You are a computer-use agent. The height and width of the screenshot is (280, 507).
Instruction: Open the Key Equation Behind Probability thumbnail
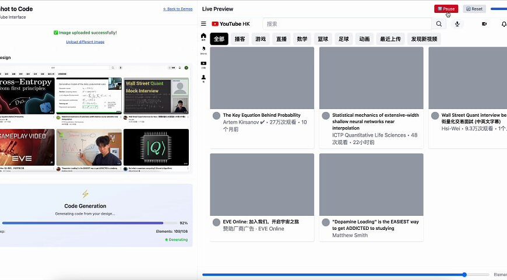[x=262, y=78]
